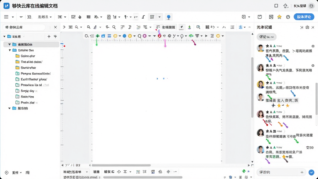318x179 pixels.
Task: Select the blue filled circle shape tool
Action: point(125,36)
